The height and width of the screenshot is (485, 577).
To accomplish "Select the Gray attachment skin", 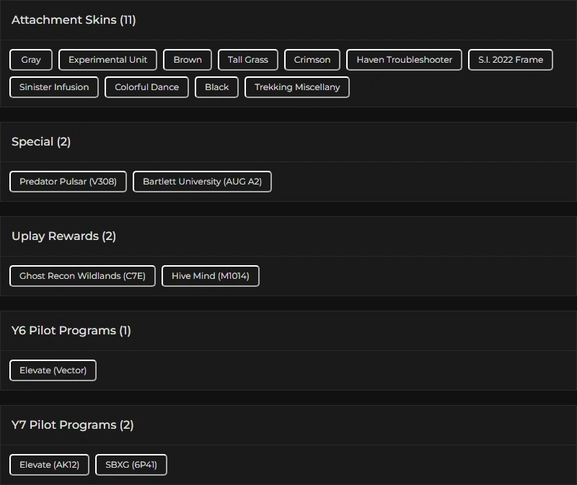I will click(31, 60).
